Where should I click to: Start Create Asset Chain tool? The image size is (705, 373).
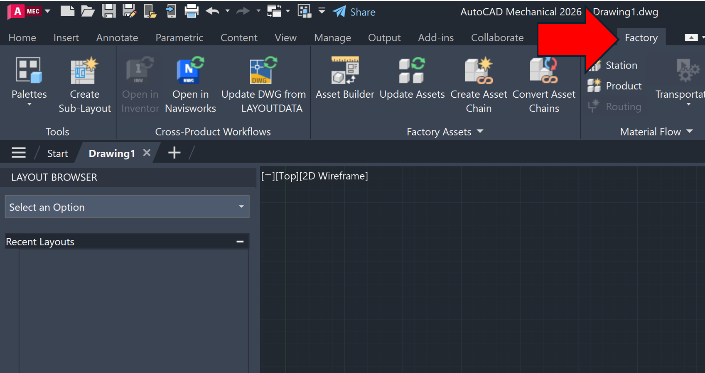point(479,85)
